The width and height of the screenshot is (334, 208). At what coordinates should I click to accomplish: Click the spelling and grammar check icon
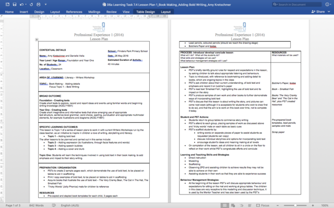tap(54, 205)
